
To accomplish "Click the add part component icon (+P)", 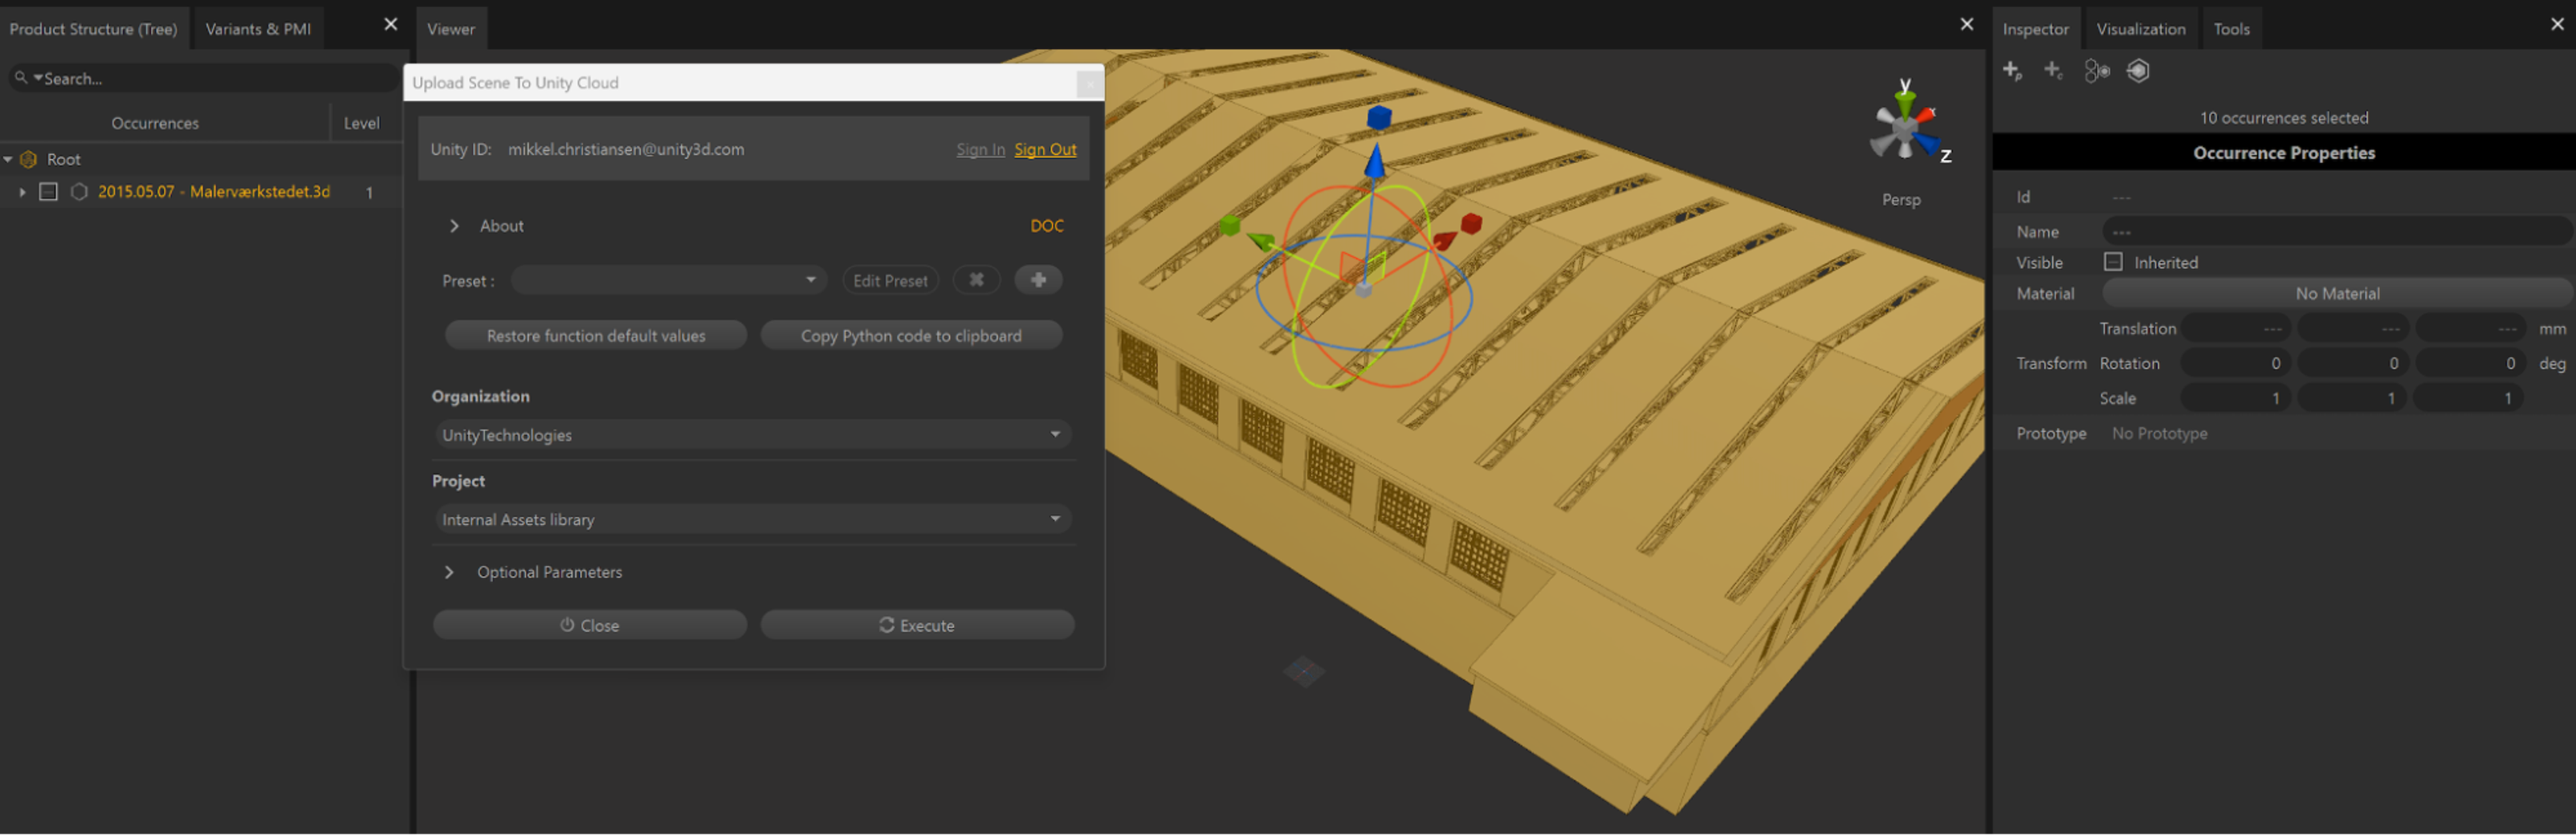I will click(x=2012, y=70).
